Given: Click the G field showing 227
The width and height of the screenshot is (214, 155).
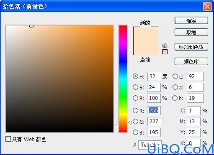Looking at the screenshot, I should coord(154,122).
